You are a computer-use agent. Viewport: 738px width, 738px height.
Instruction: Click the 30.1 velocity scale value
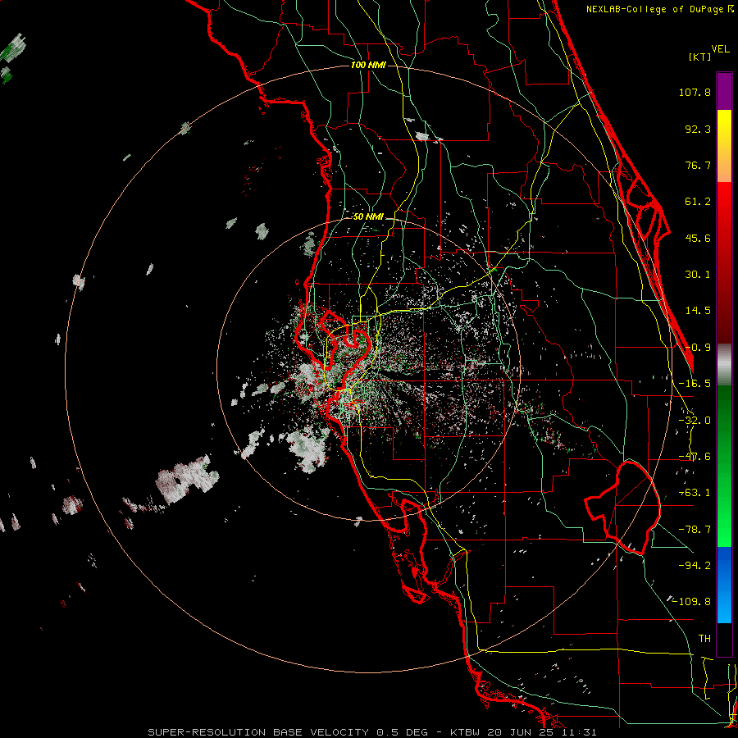[698, 275]
